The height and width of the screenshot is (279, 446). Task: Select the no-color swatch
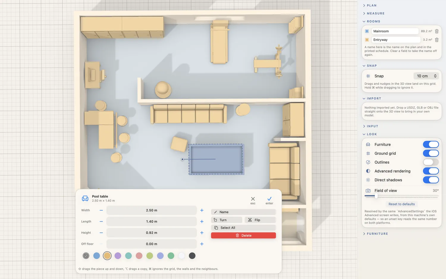click(86, 256)
